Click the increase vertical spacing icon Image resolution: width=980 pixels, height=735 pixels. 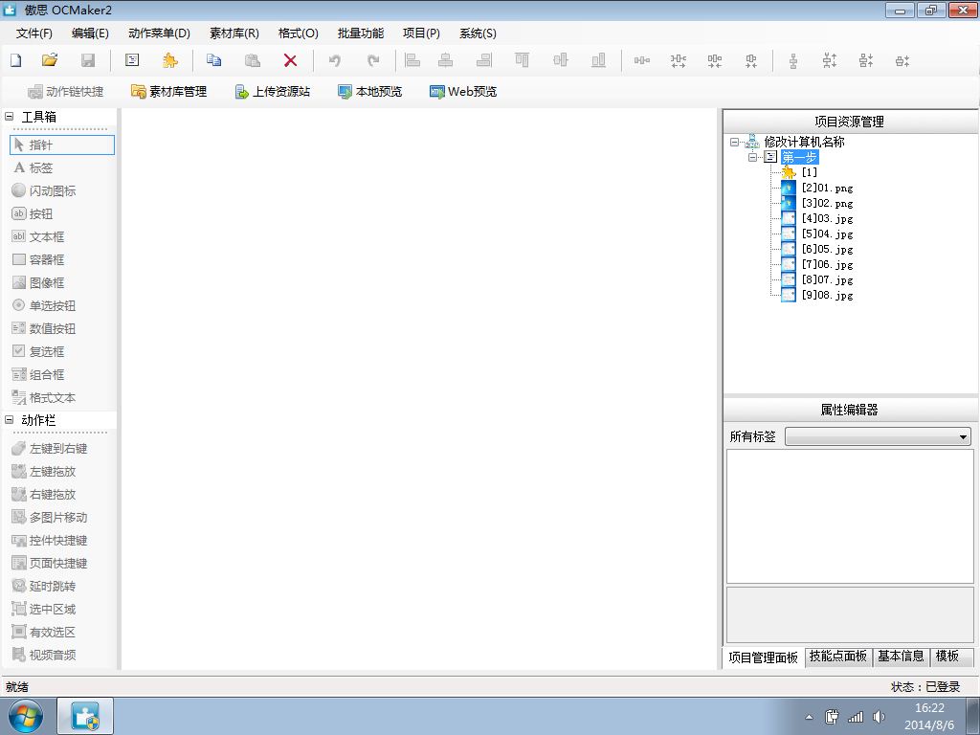coord(830,60)
